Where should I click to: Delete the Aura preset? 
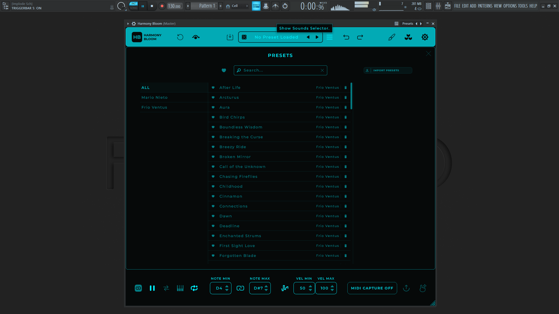click(346, 107)
